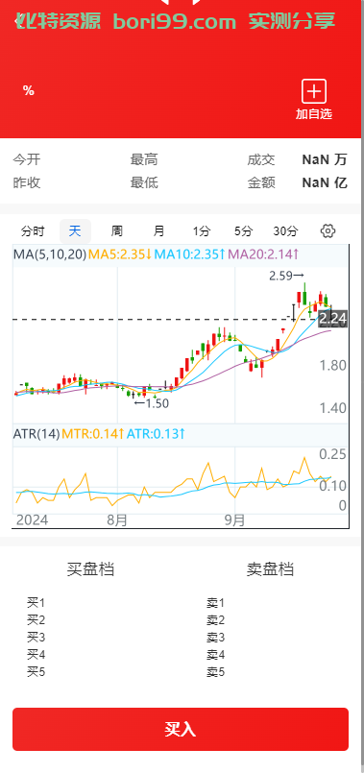Open the 30分 chart tab
This screenshot has height=773, width=364.
[285, 231]
